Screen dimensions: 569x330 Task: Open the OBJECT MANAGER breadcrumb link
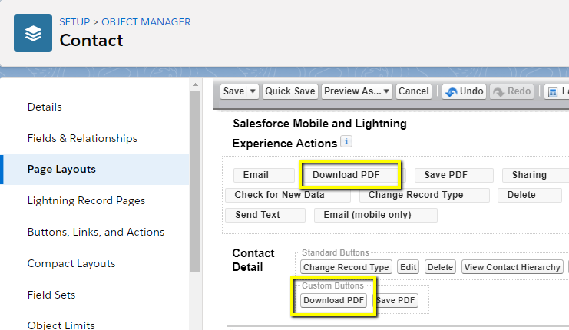coord(146,22)
